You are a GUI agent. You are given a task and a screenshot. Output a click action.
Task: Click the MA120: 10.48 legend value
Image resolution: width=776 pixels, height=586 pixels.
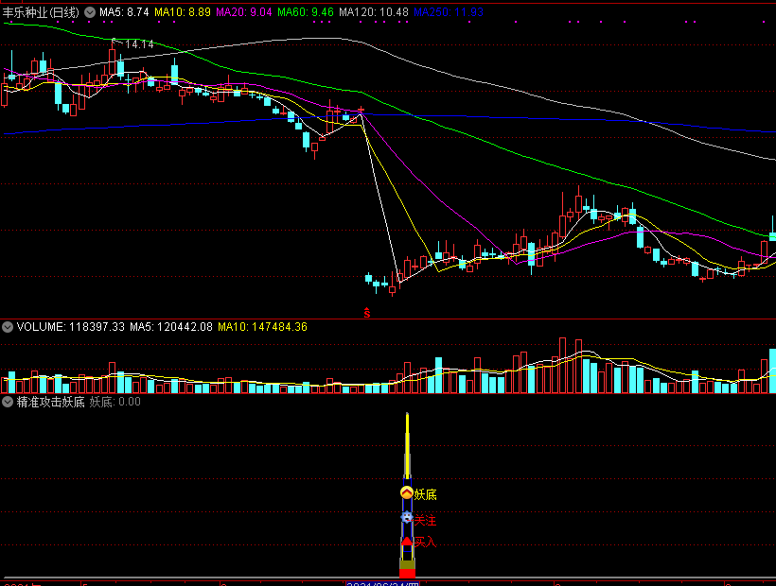pyautogui.click(x=374, y=12)
